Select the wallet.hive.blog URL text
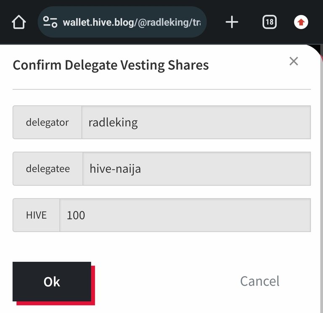The image size is (323, 313). [132, 22]
